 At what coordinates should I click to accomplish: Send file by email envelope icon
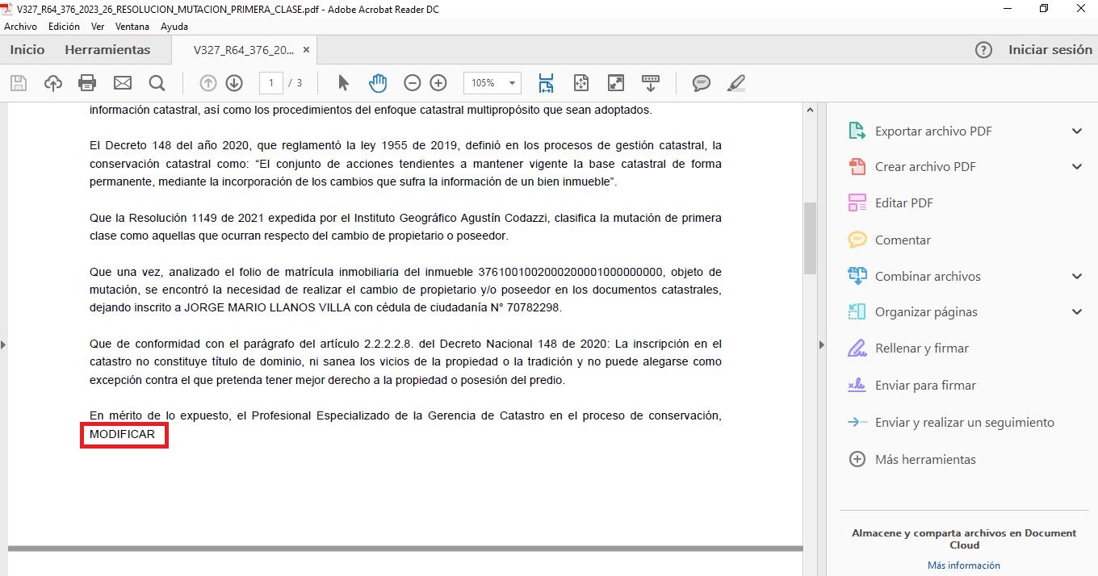[x=122, y=83]
